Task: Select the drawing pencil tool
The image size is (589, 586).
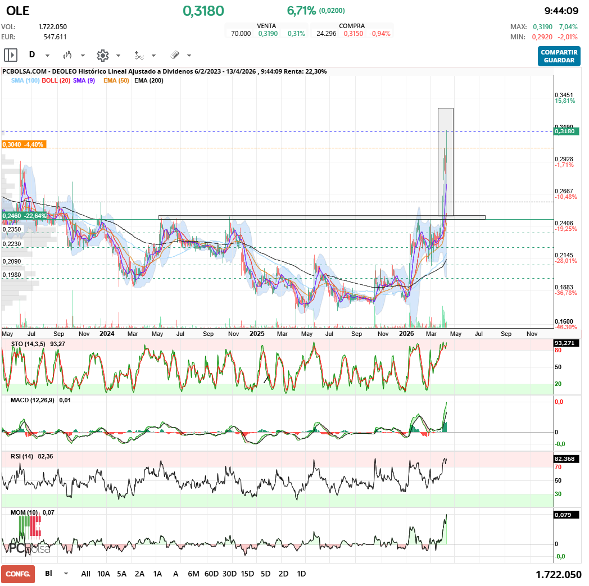Action: point(175,55)
